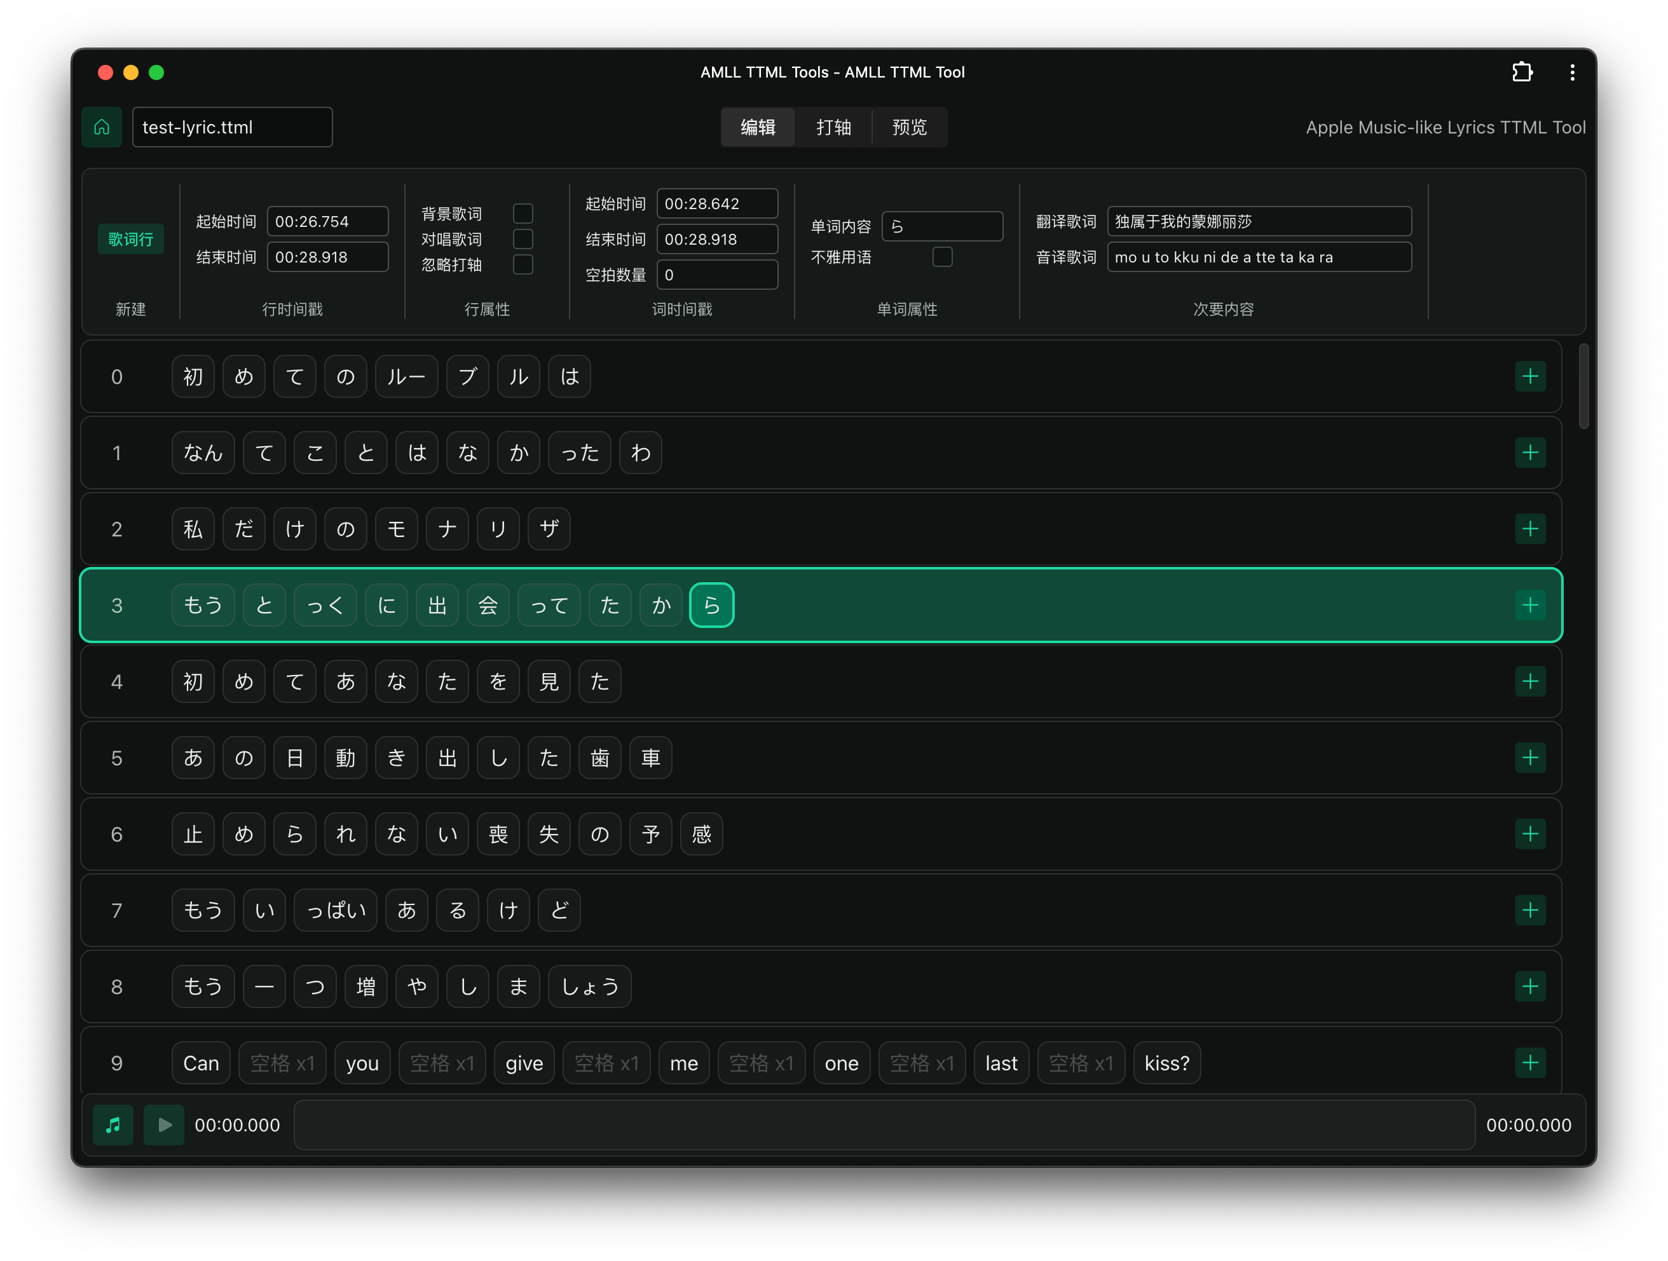Image resolution: width=1668 pixels, height=1261 pixels.
Task: Add a word to line 9 with plus
Action: [x=1530, y=1062]
